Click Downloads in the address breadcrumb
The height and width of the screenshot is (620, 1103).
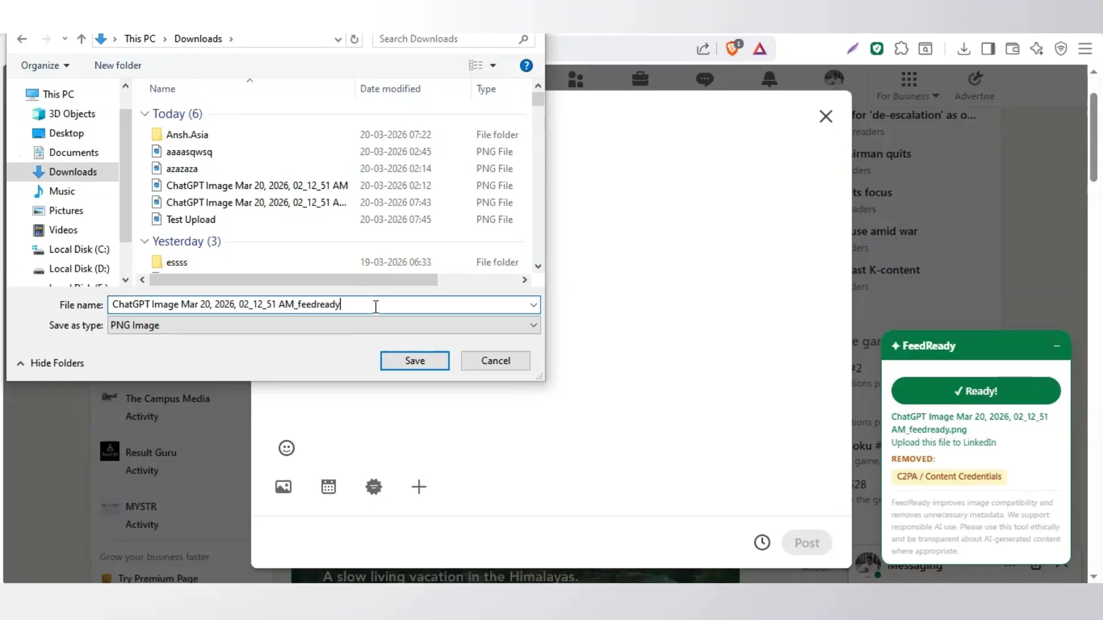tap(198, 39)
